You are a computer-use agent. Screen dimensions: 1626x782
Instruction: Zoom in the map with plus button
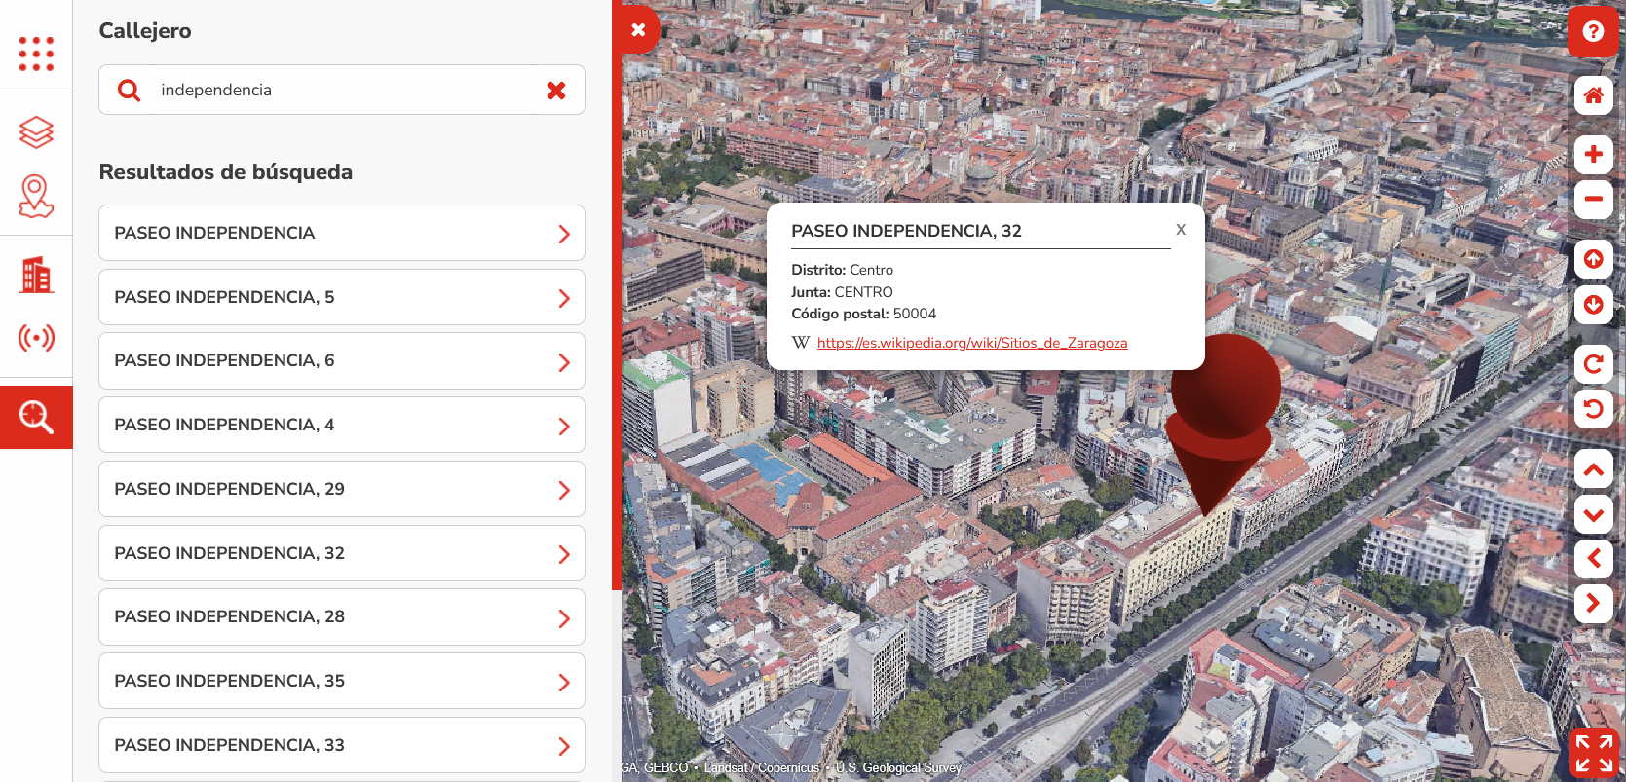point(1593,154)
